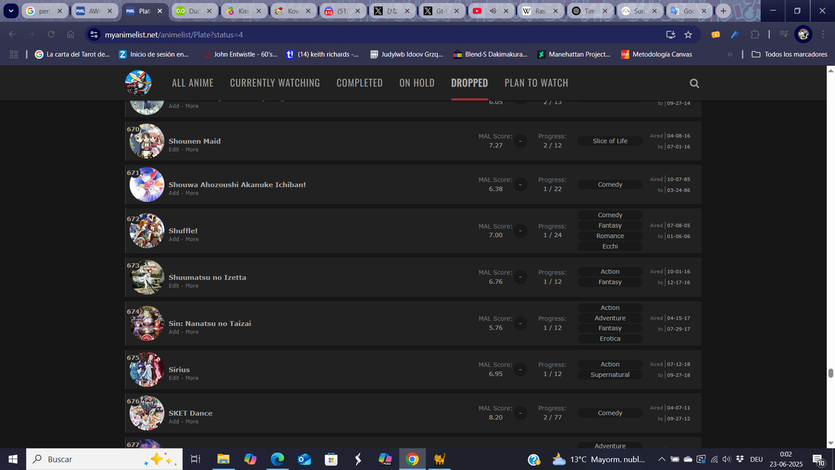The height and width of the screenshot is (470, 835).
Task: Close the Duolingo tab
Action: [x=208, y=11]
